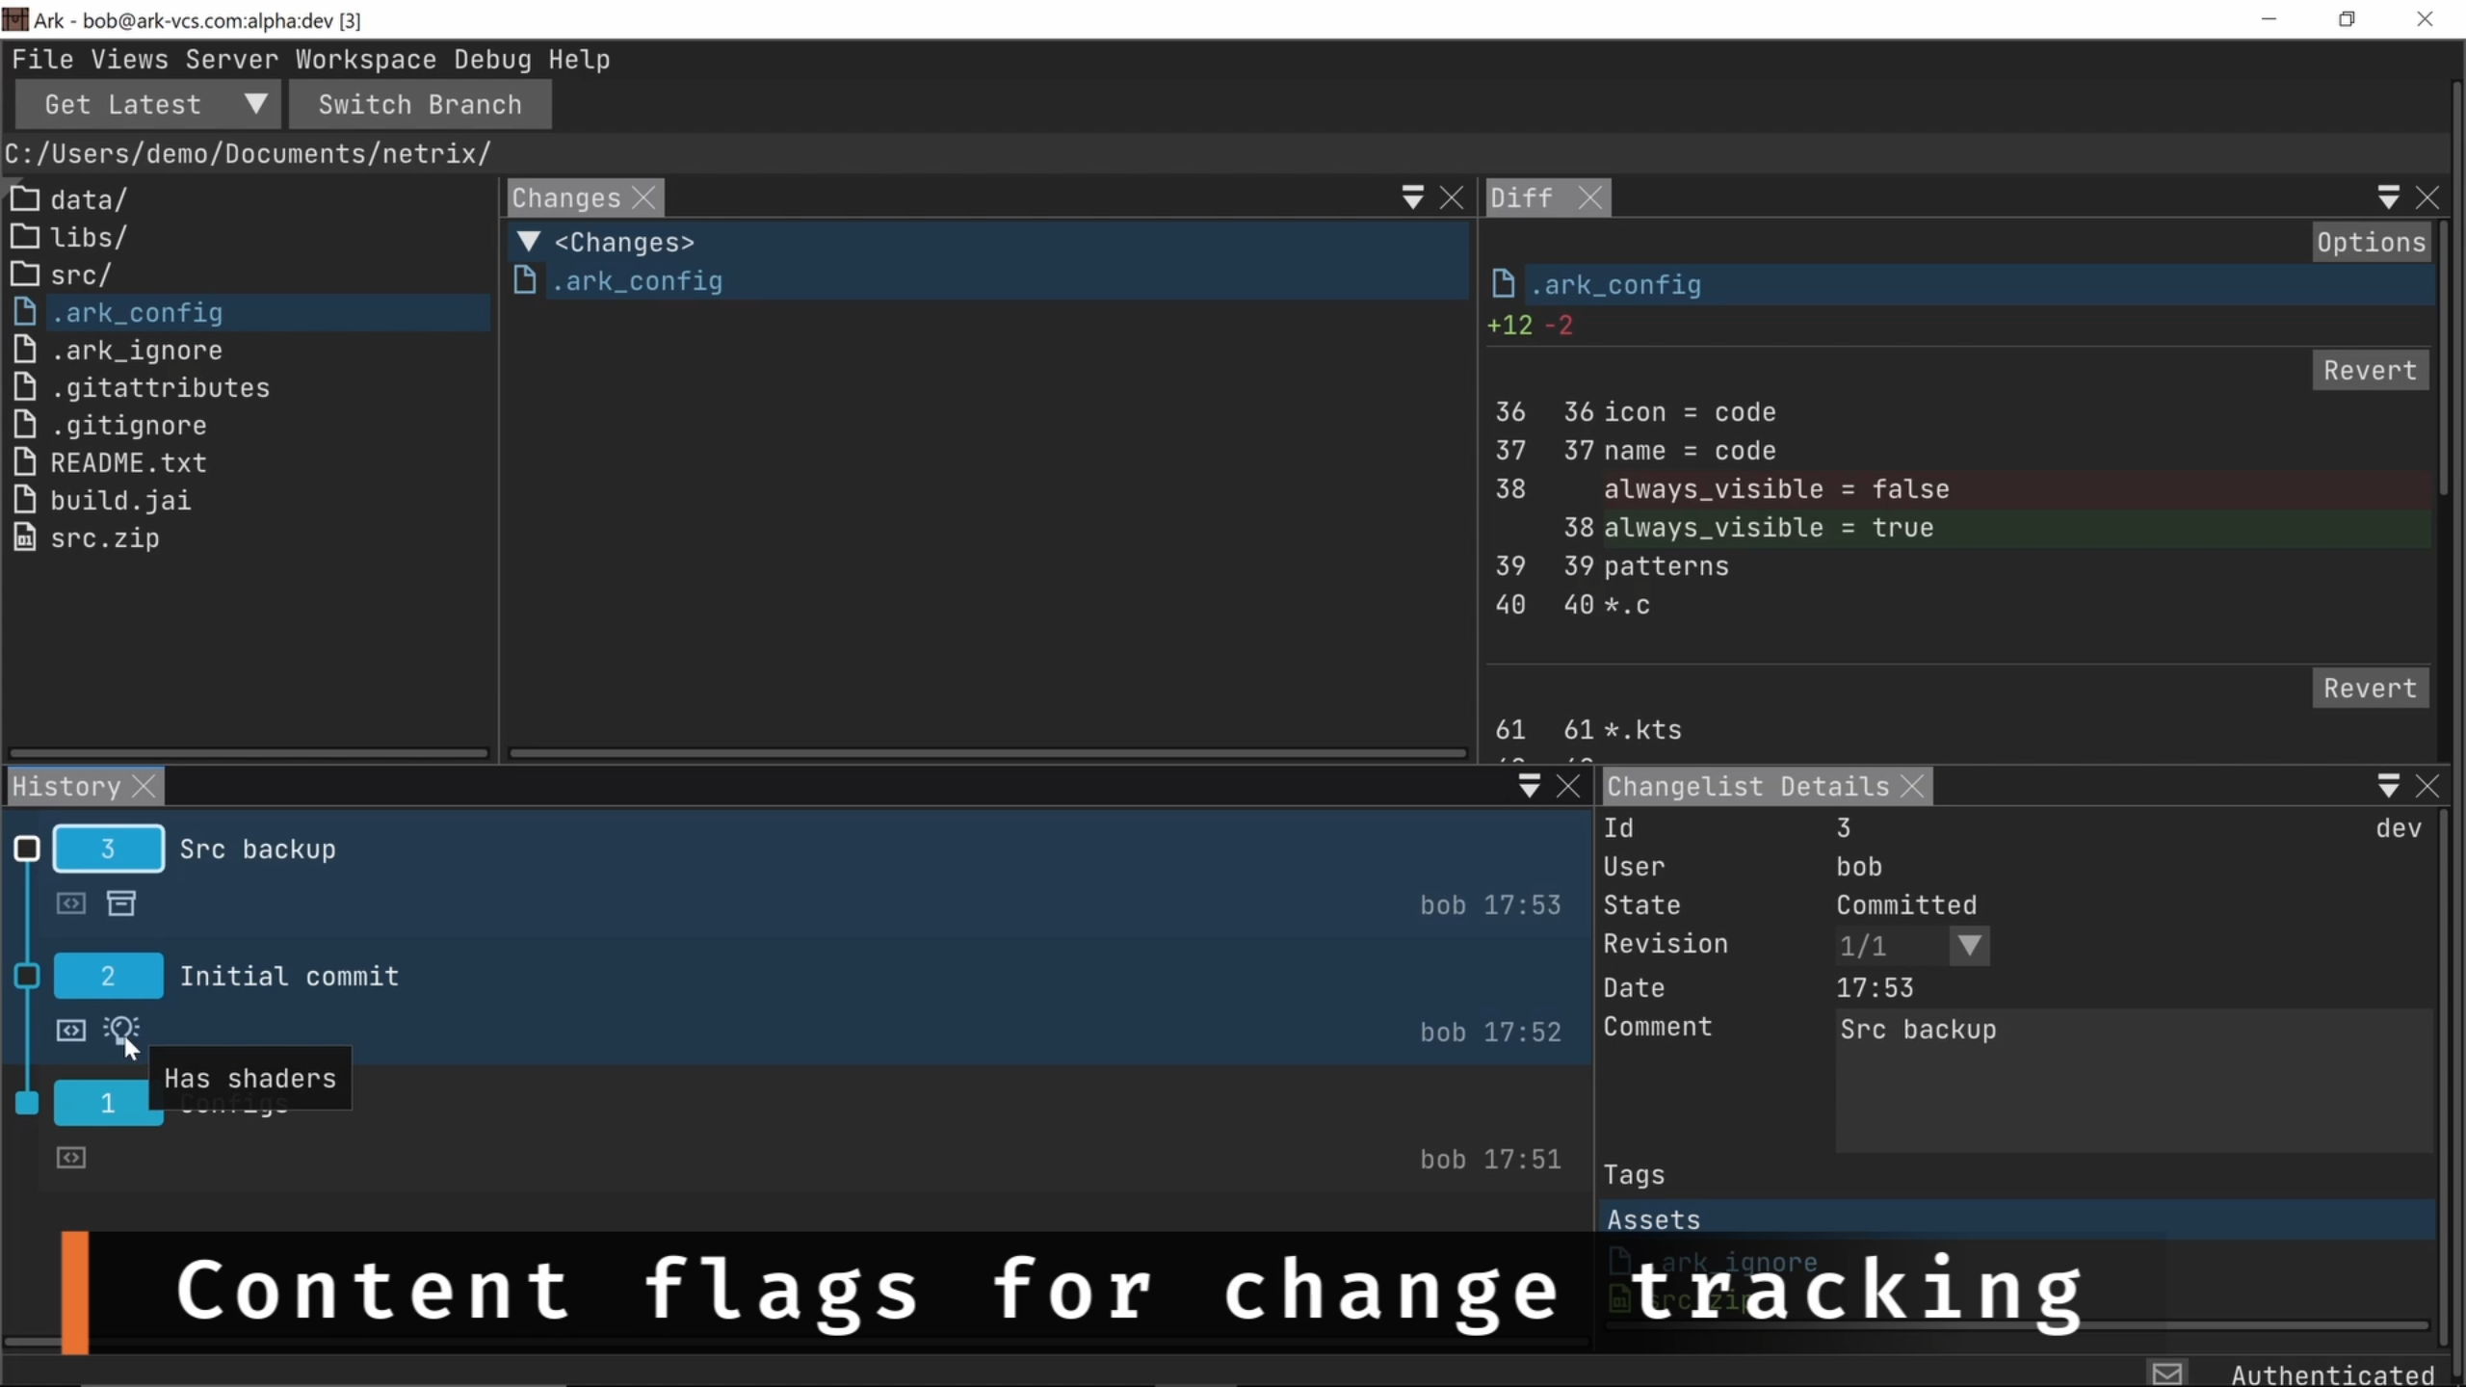
Task: Open the Revision 1/1 dropdown
Action: point(1969,945)
